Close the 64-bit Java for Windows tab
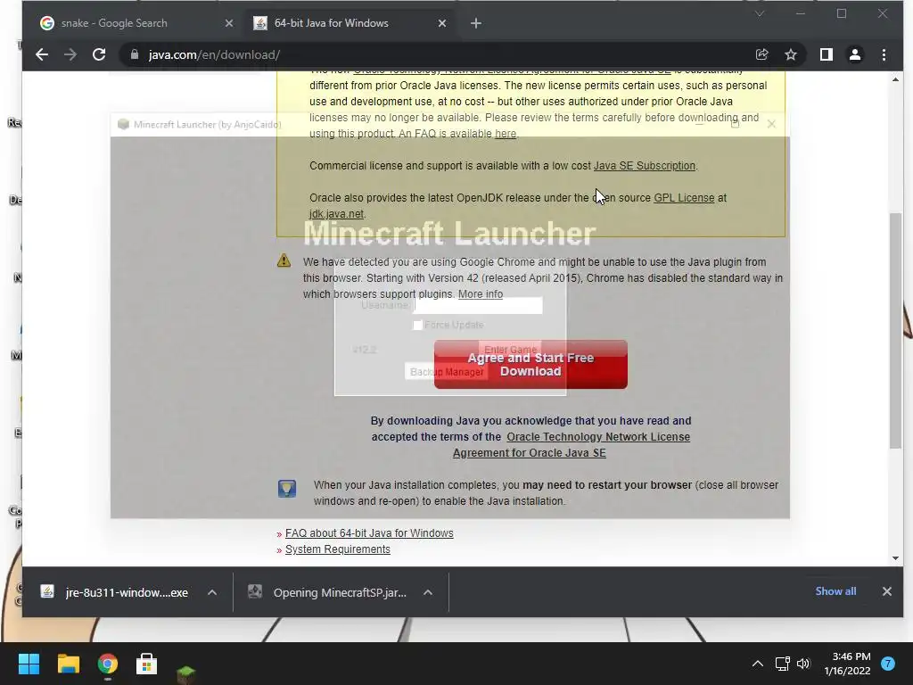This screenshot has width=913, height=685. tap(442, 23)
